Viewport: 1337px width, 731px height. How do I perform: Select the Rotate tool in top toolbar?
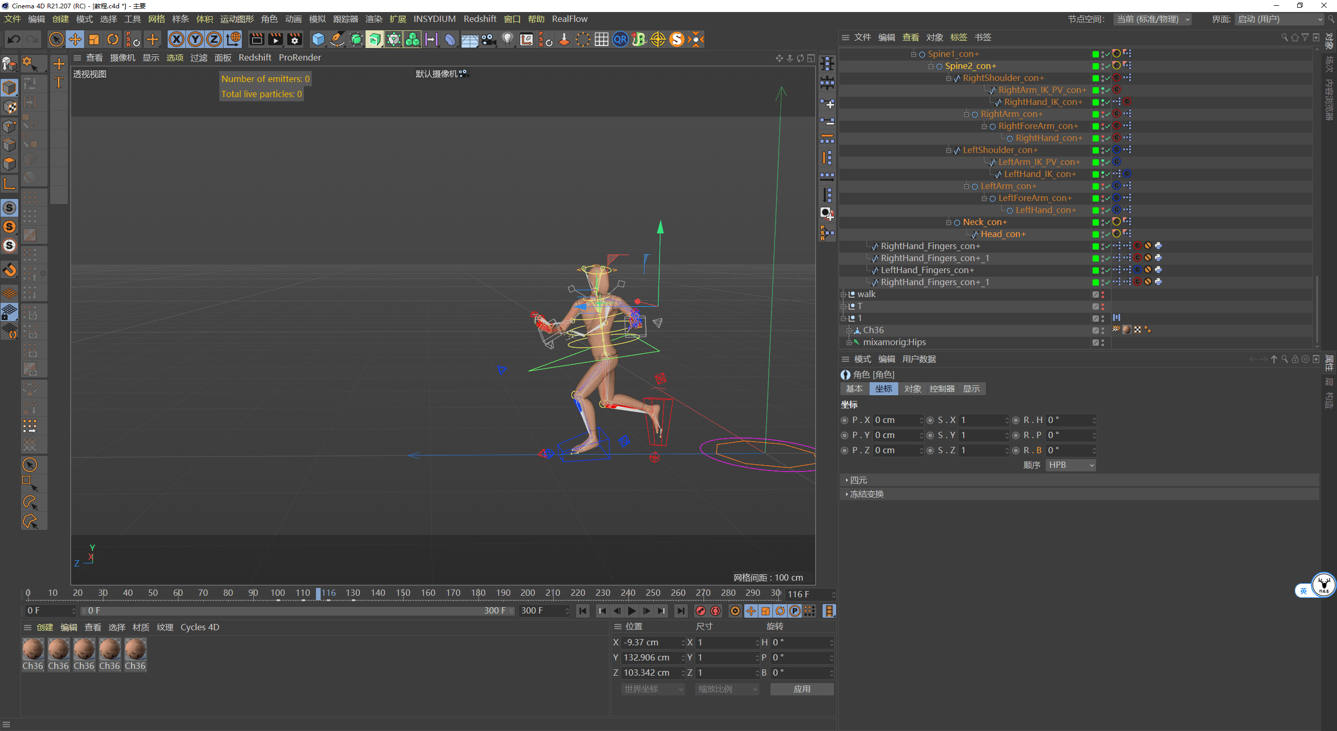tap(113, 40)
